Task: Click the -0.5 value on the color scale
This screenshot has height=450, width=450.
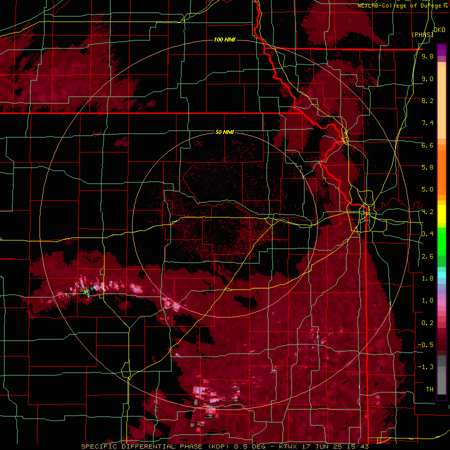Action: pyautogui.click(x=425, y=345)
